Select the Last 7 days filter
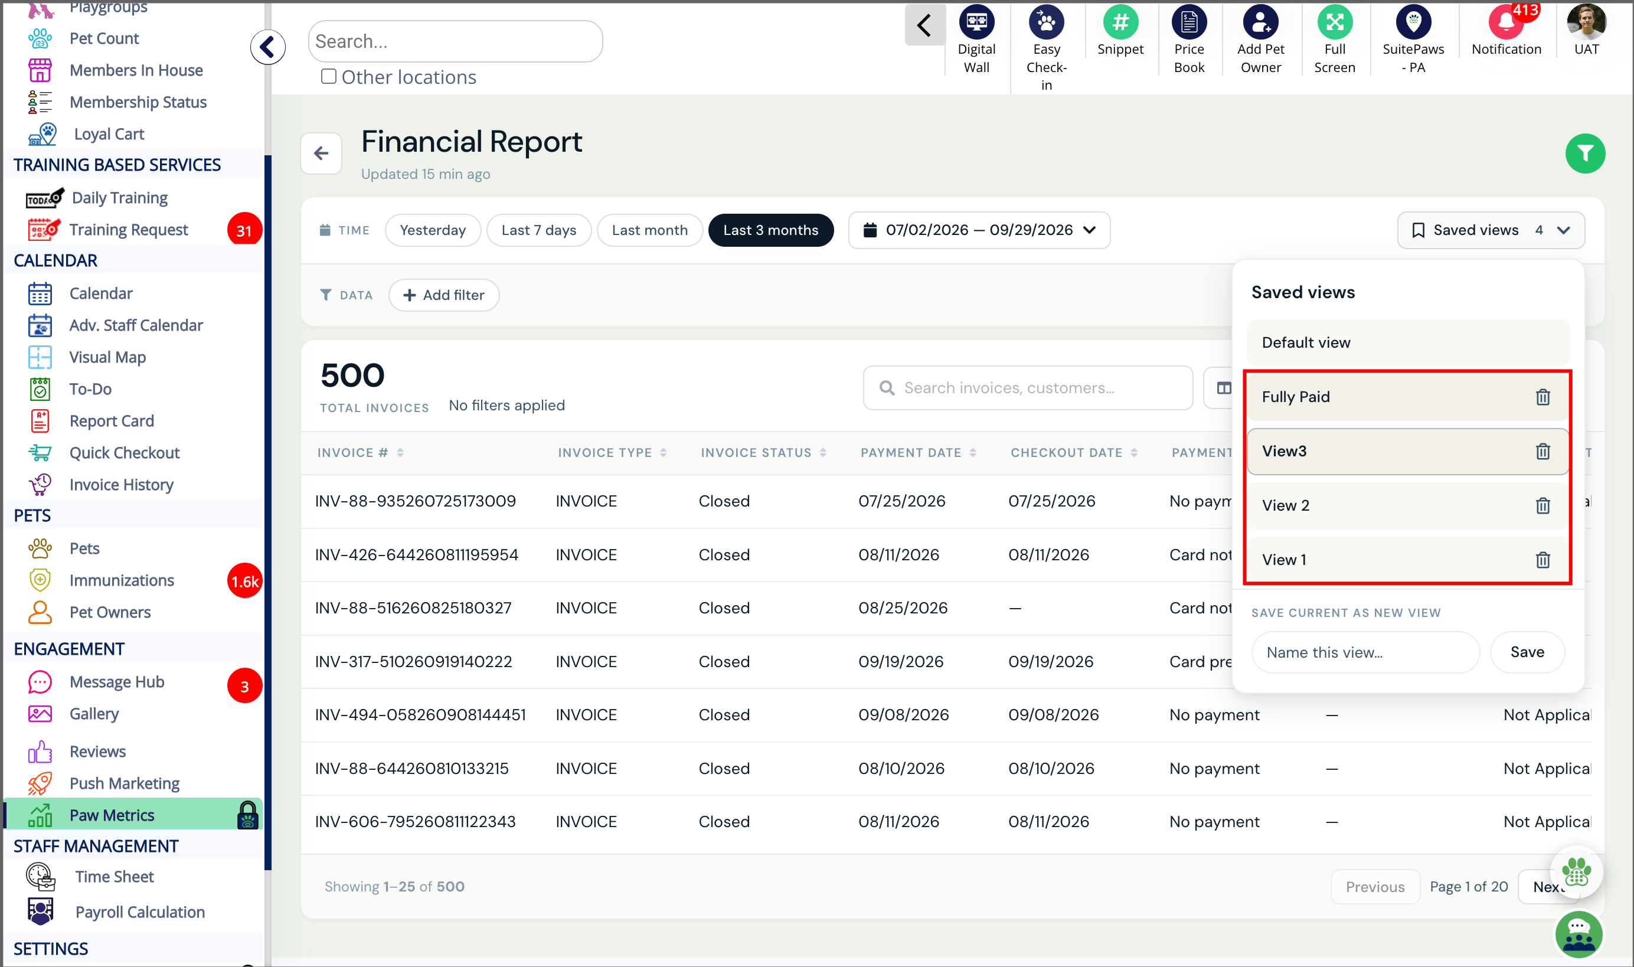 click(x=538, y=230)
